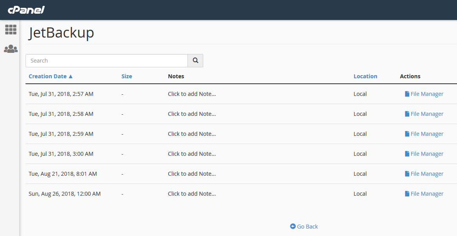Click the Go Back link
Image resolution: width=457 pixels, height=236 pixels.
307,226
